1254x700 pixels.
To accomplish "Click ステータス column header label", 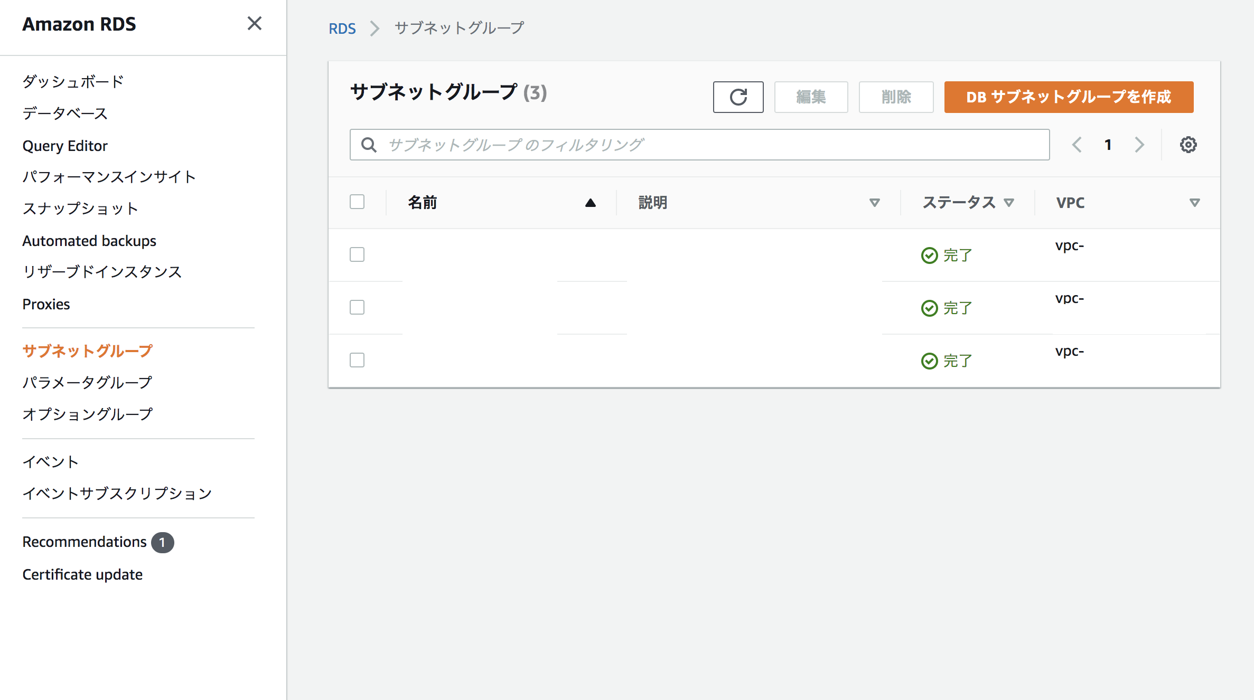I will coord(959,203).
